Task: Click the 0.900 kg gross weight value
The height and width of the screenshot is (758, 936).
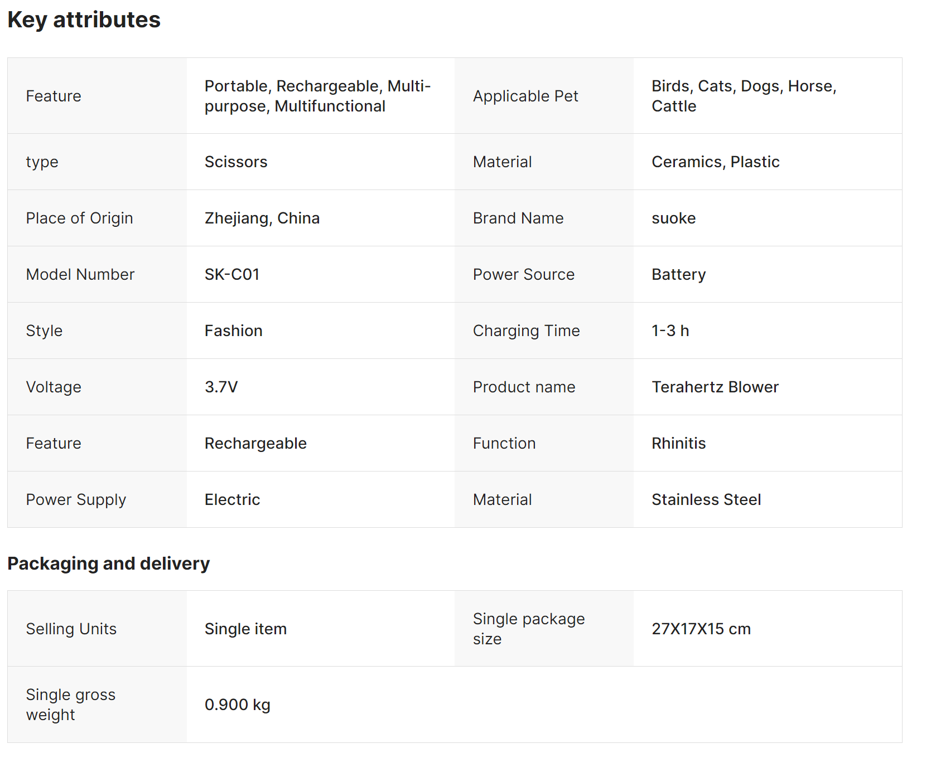Action: click(237, 704)
